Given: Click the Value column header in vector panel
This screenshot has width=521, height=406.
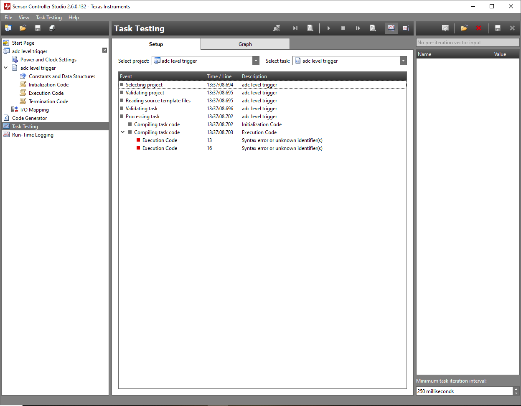Looking at the screenshot, I should point(506,54).
